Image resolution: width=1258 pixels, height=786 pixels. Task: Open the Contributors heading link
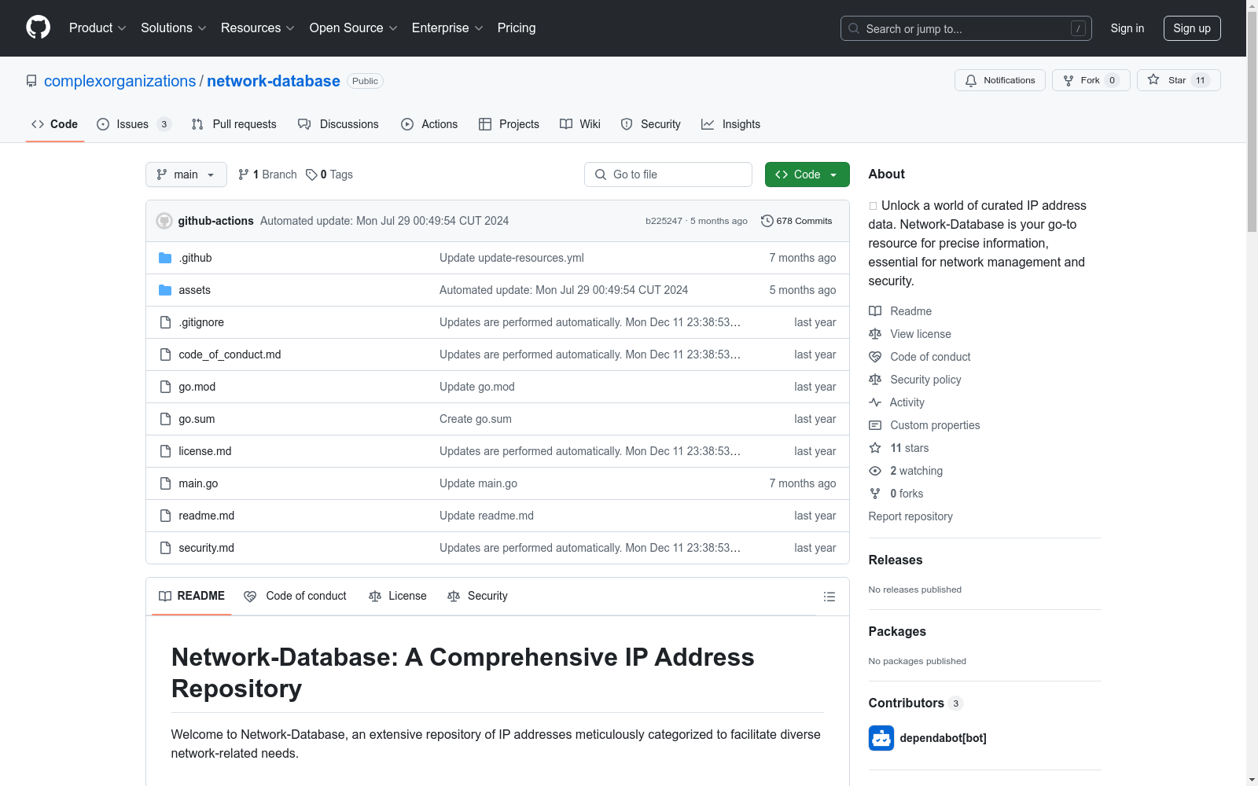pos(915,703)
